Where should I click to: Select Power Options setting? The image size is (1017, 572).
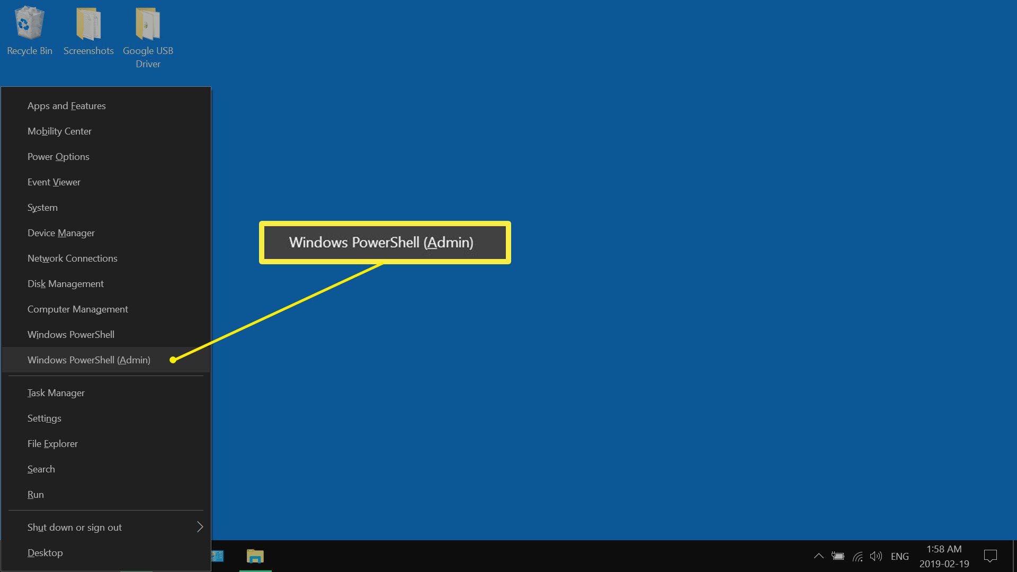(x=58, y=156)
